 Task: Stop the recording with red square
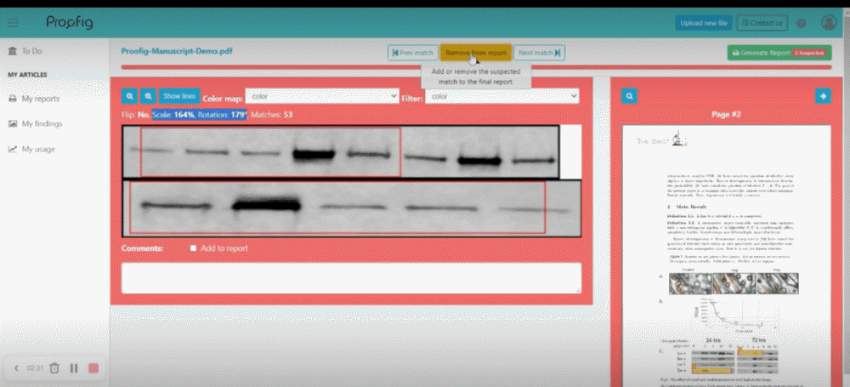coord(93,368)
